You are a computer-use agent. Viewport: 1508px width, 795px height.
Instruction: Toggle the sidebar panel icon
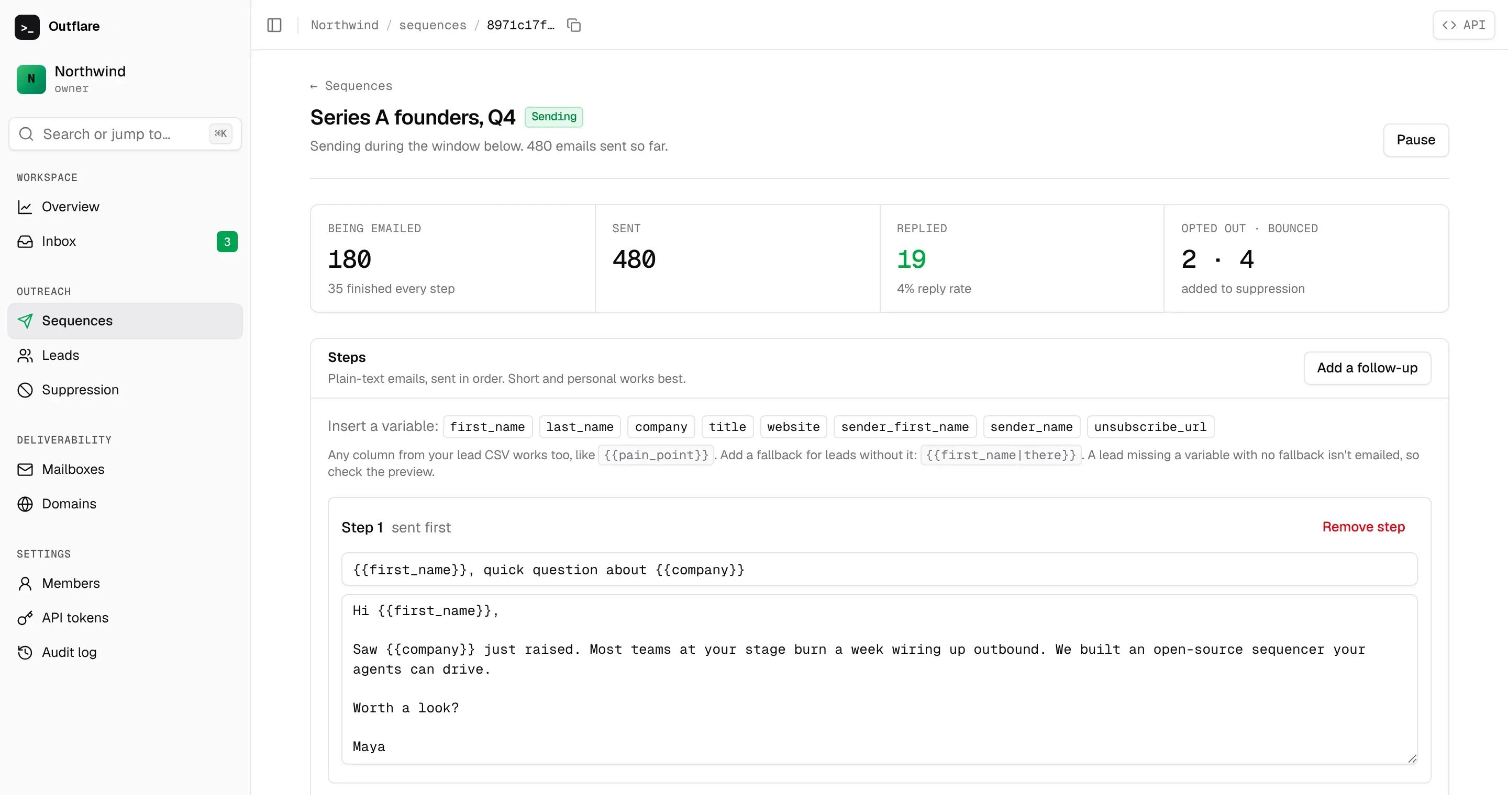click(274, 25)
